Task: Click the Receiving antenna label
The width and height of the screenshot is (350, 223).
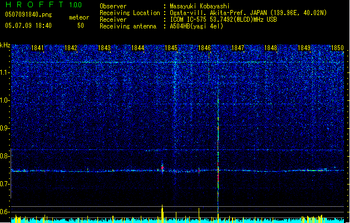Action: point(128,26)
